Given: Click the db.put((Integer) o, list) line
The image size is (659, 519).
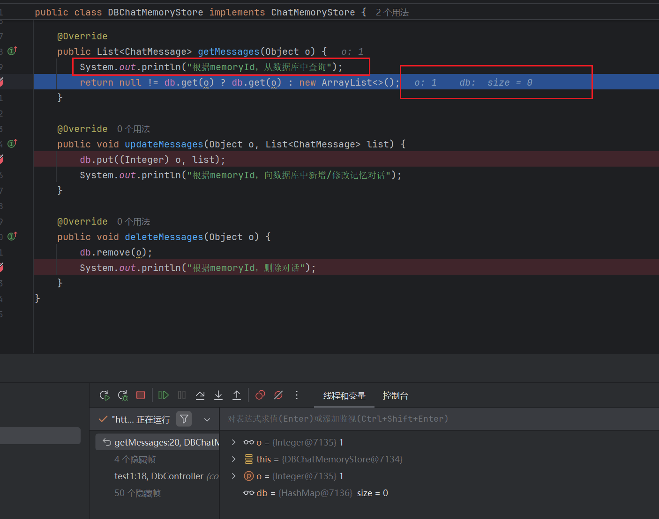Looking at the screenshot, I should point(152,160).
